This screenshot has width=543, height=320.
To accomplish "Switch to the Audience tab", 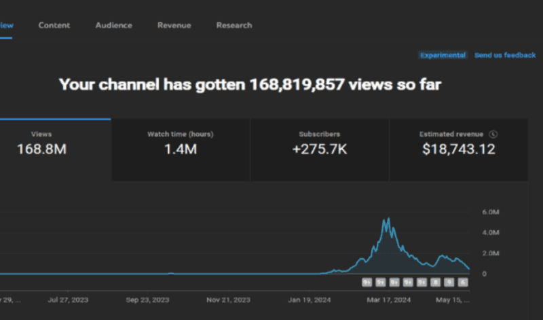I will pyautogui.click(x=113, y=25).
